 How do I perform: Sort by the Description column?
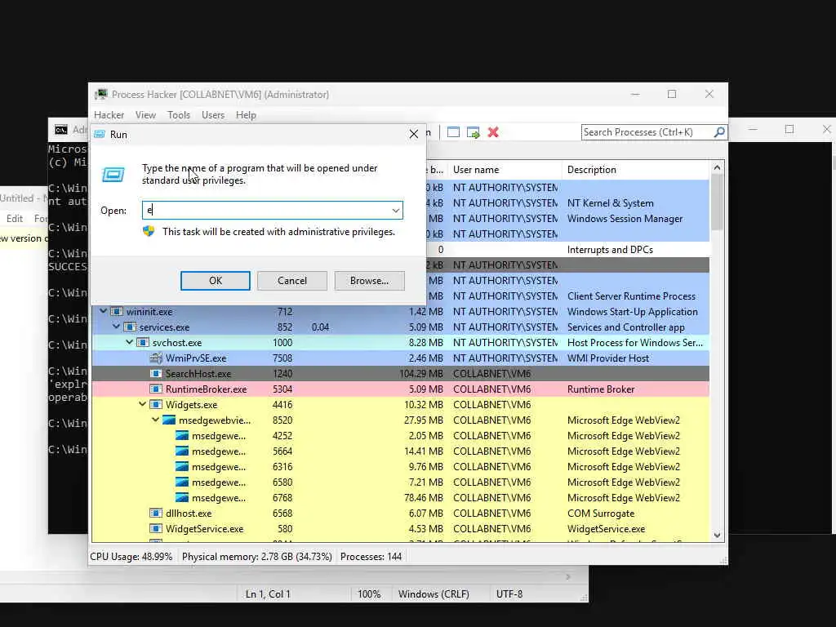coord(635,170)
